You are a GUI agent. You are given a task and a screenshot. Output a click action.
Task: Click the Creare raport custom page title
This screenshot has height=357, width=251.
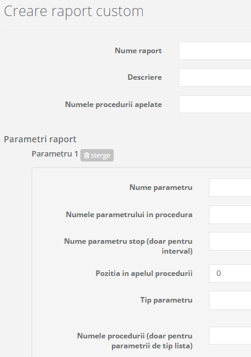pos(74,11)
